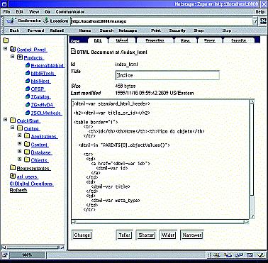Viewport: 268px width, 263px height.
Task: Open the Help menu
Action: (260, 11)
